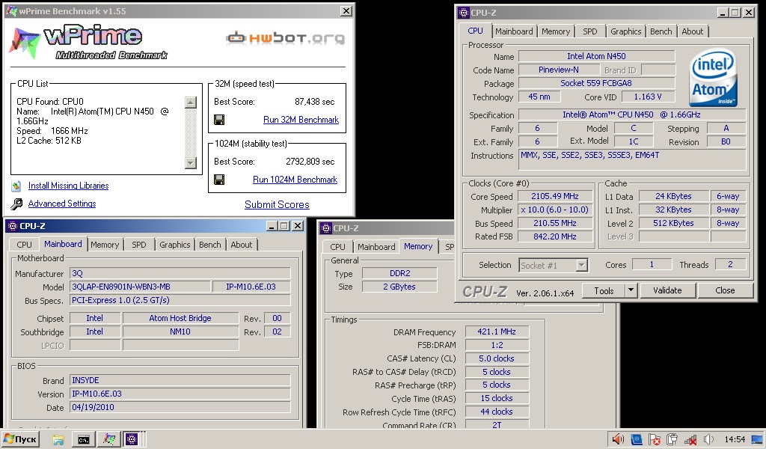Click the Tools button in CPU-Z

[604, 290]
